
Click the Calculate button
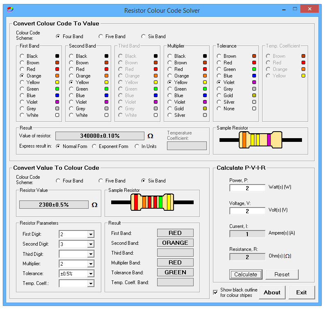[246, 274]
